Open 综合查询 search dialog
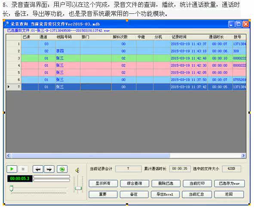This screenshot has height=208, width=254. tap(135, 183)
